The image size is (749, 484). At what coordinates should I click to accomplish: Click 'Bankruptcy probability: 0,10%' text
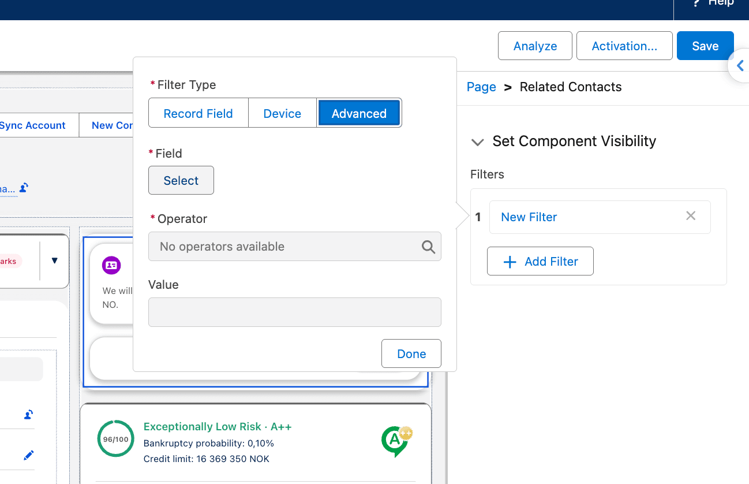pyautogui.click(x=209, y=444)
